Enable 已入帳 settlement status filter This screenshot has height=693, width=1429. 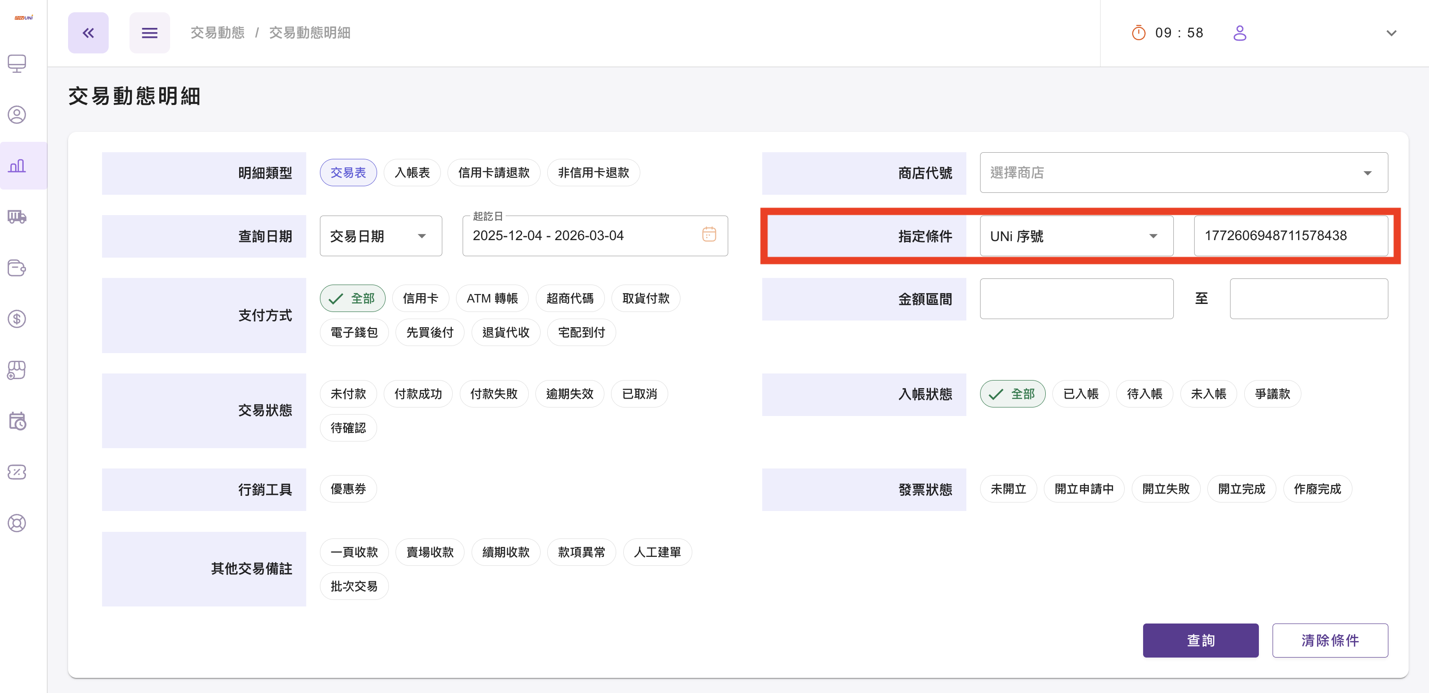tap(1081, 393)
